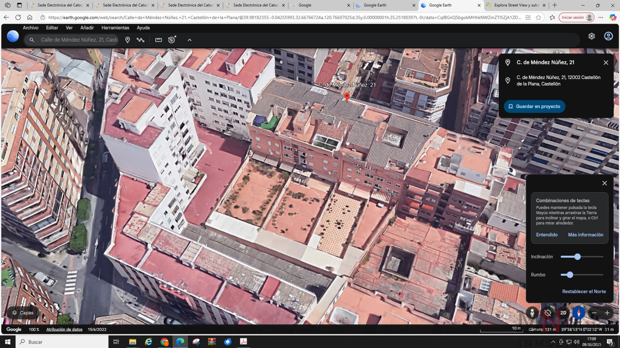Close the keyboard shortcuts tilt panel
620x348 pixels.
tap(604, 183)
